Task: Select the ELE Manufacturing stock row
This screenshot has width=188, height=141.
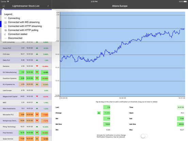Action: click(26, 72)
